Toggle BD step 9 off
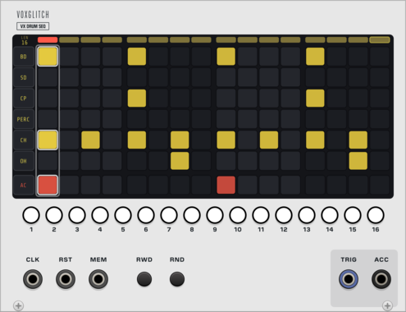 coord(226,57)
